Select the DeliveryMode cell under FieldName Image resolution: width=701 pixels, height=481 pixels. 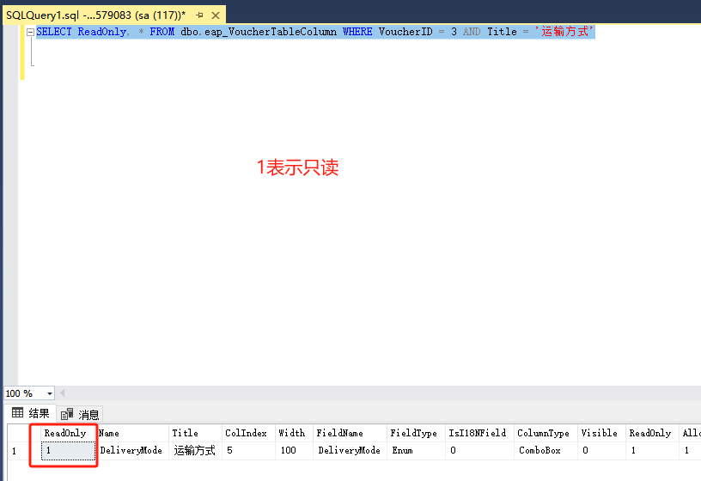350,451
